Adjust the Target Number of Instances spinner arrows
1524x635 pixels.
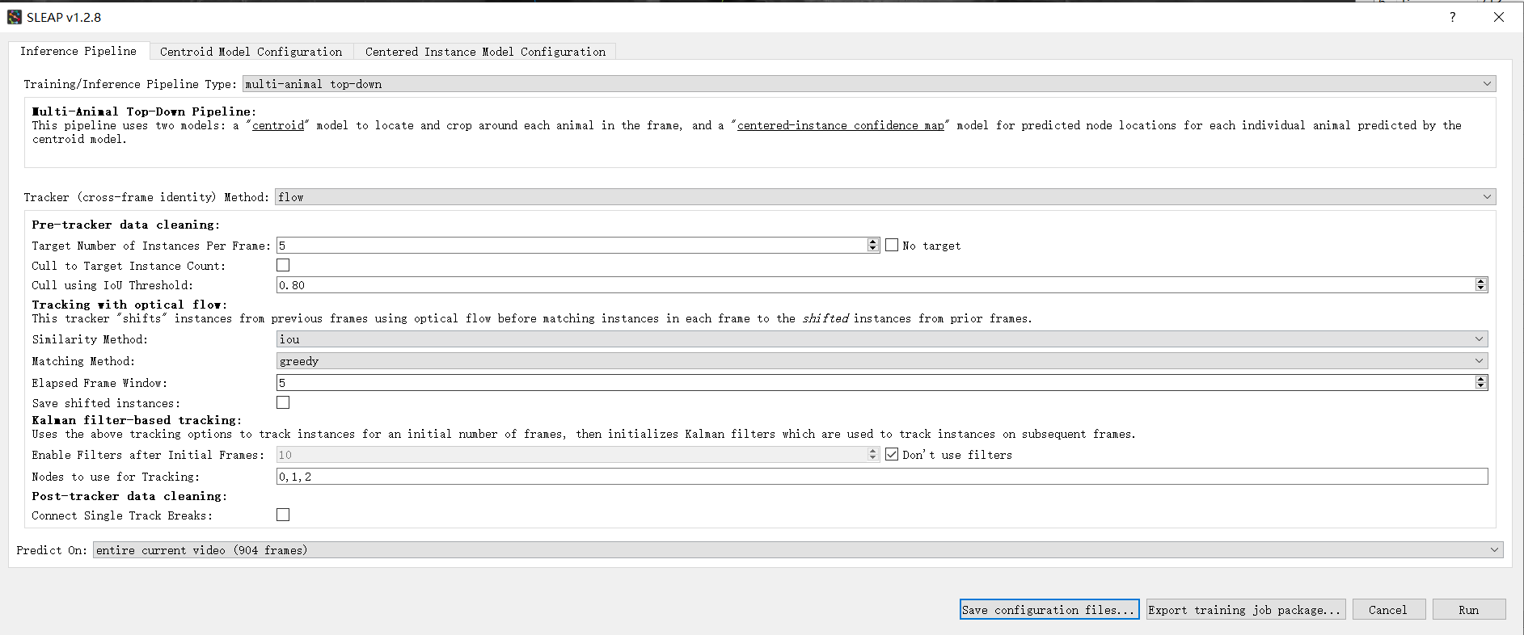(x=873, y=246)
